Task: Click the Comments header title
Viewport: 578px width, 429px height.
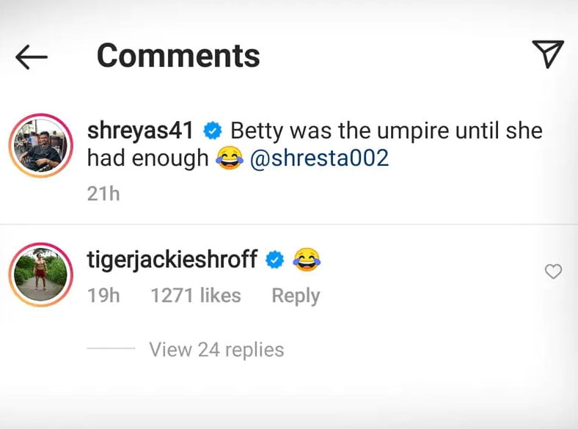Action: click(x=178, y=55)
